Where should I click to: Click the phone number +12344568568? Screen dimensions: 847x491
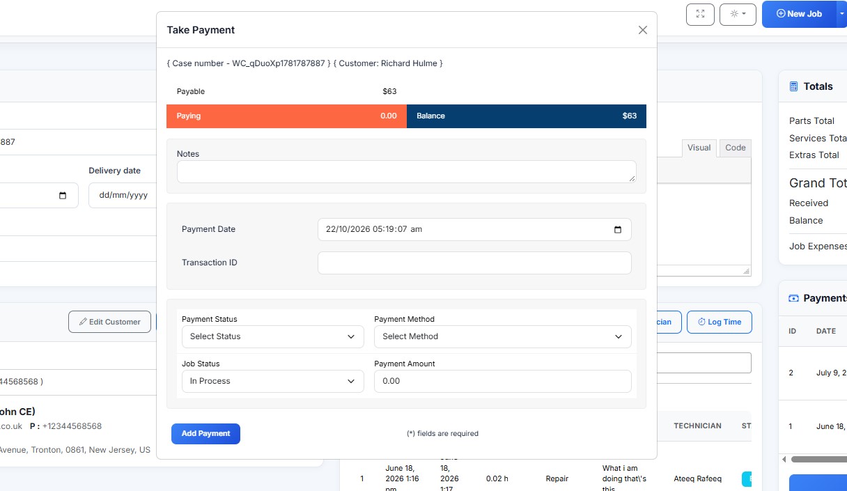click(x=72, y=426)
